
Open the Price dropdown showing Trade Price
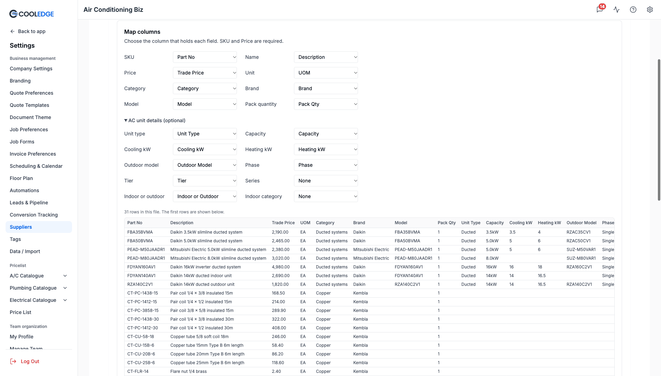click(x=205, y=73)
